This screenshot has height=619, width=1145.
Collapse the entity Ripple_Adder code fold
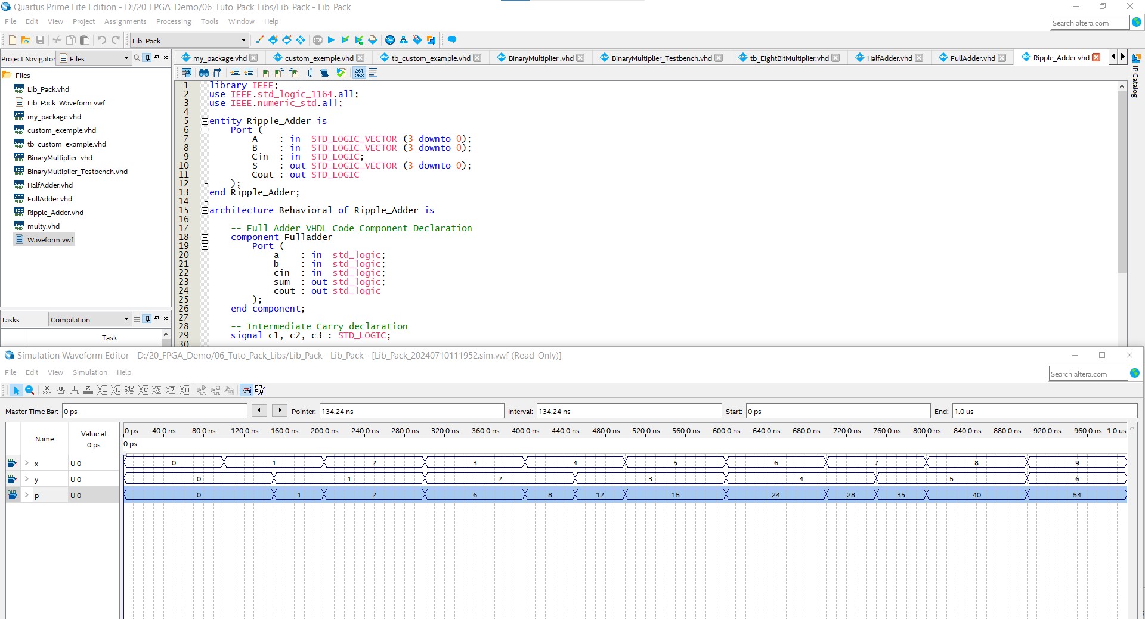tap(205, 121)
